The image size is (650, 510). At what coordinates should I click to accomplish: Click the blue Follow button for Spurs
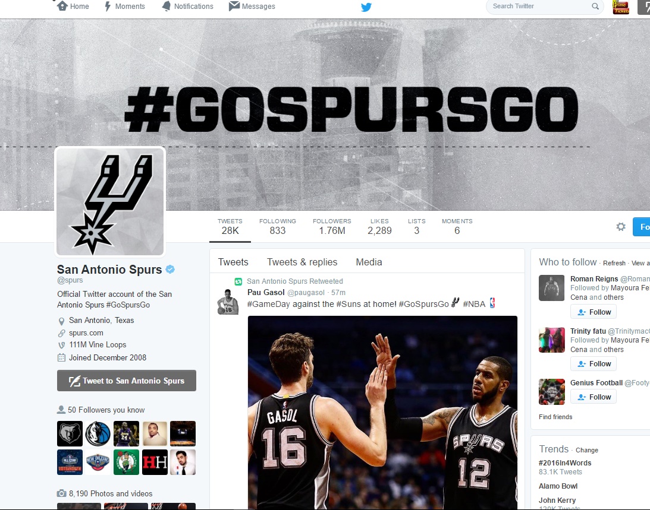642,226
